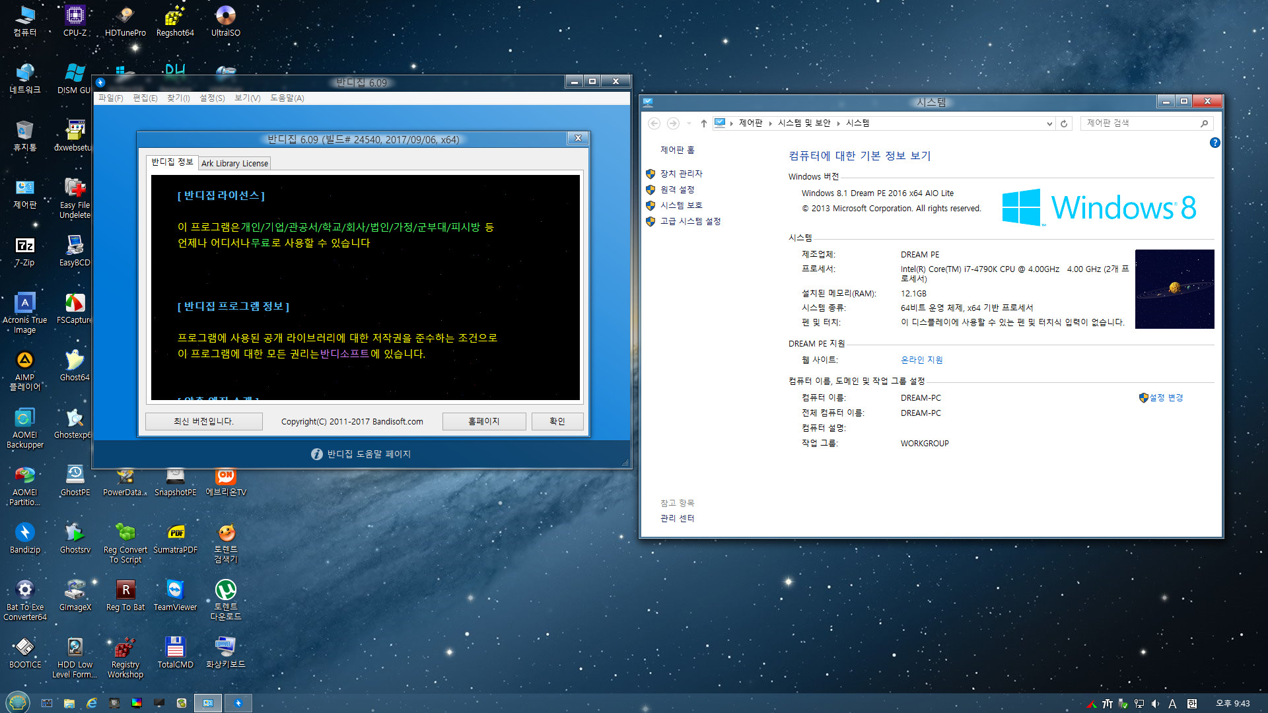Toggle the 한 IME indicator in the tray

pyautogui.click(x=1191, y=704)
